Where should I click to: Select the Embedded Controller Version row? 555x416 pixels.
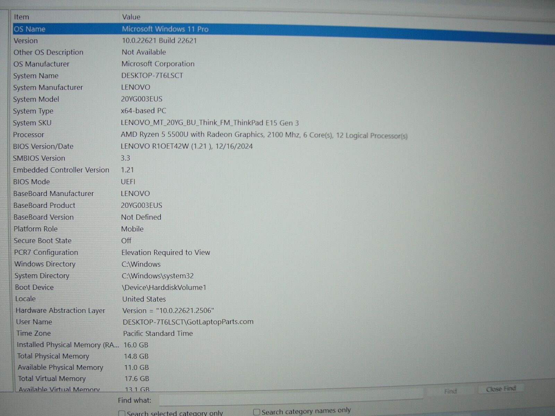[x=283, y=170]
